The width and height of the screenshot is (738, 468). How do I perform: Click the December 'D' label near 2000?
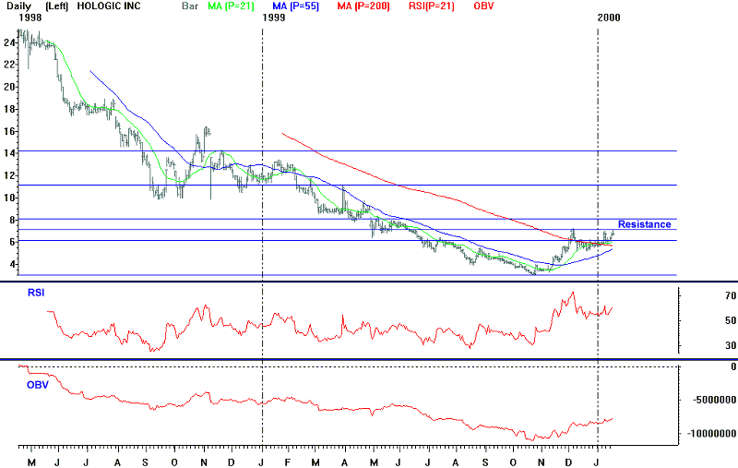point(568,462)
